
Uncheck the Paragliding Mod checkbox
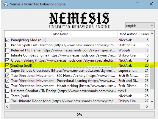point(7,40)
